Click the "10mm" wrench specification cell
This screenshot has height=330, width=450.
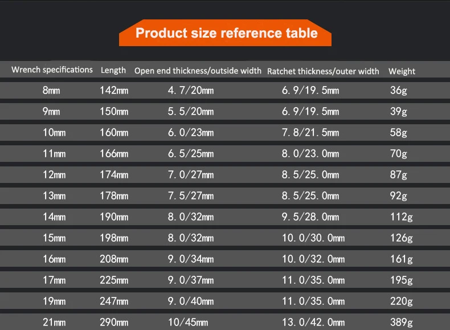(54, 133)
